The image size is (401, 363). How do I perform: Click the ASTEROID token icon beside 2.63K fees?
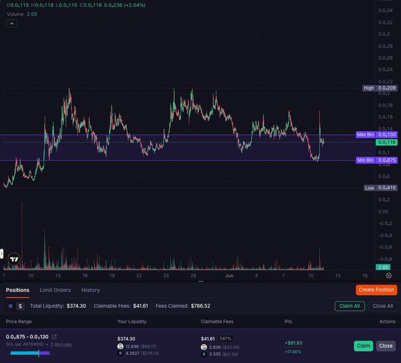(203, 347)
